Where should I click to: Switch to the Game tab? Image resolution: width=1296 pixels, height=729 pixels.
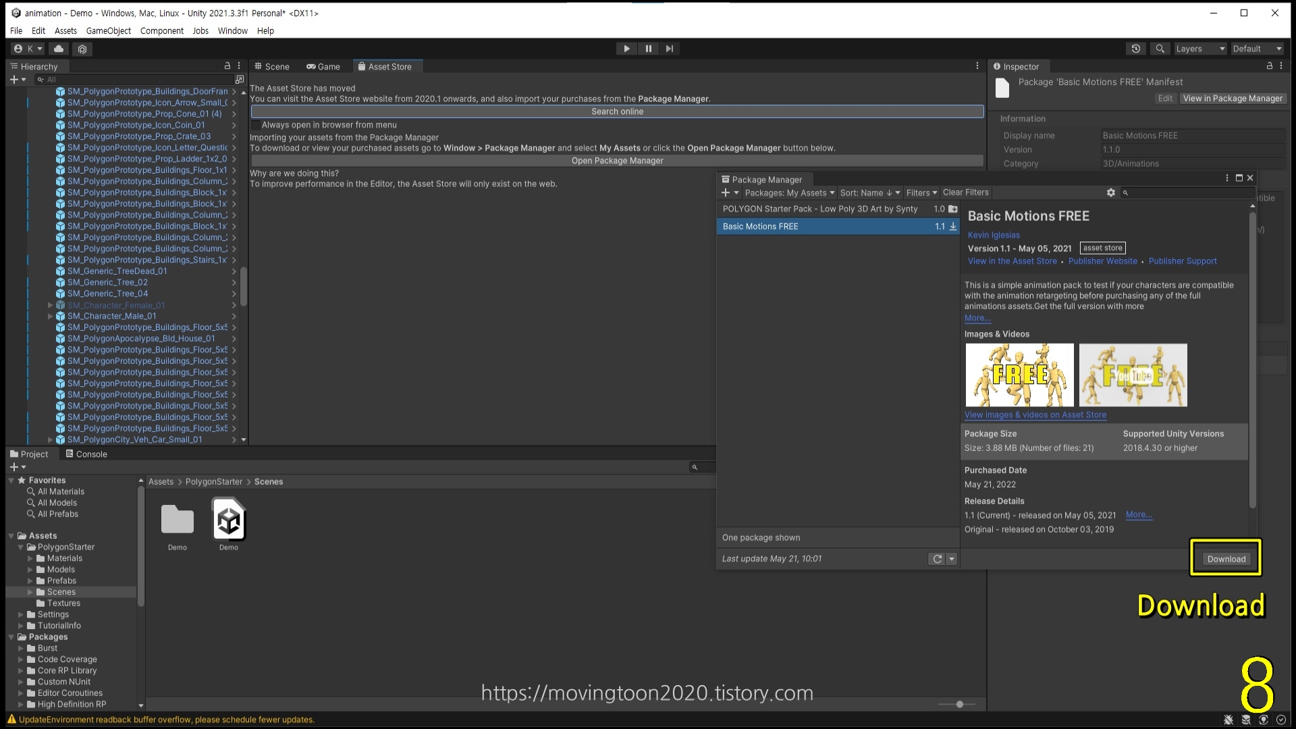pos(323,66)
